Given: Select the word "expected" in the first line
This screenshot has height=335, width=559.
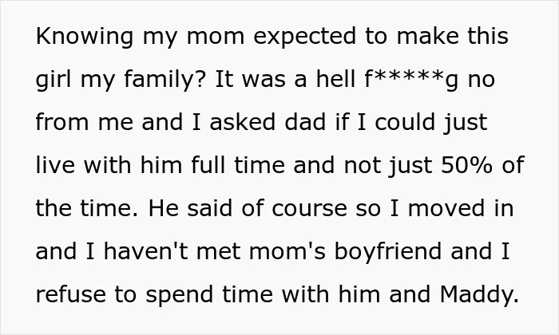Looking at the screenshot, I should pyautogui.click(x=305, y=37).
